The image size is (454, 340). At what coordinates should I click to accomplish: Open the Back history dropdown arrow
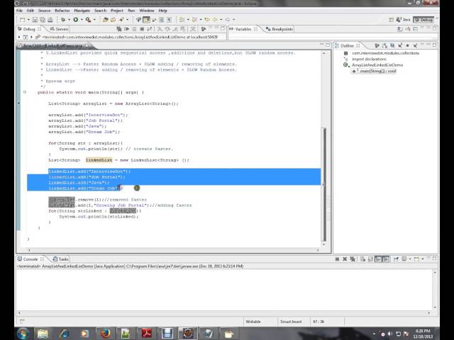point(221,20)
